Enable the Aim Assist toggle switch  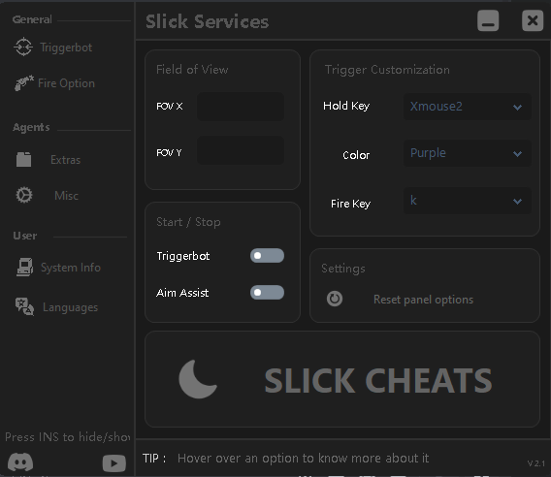coord(267,293)
